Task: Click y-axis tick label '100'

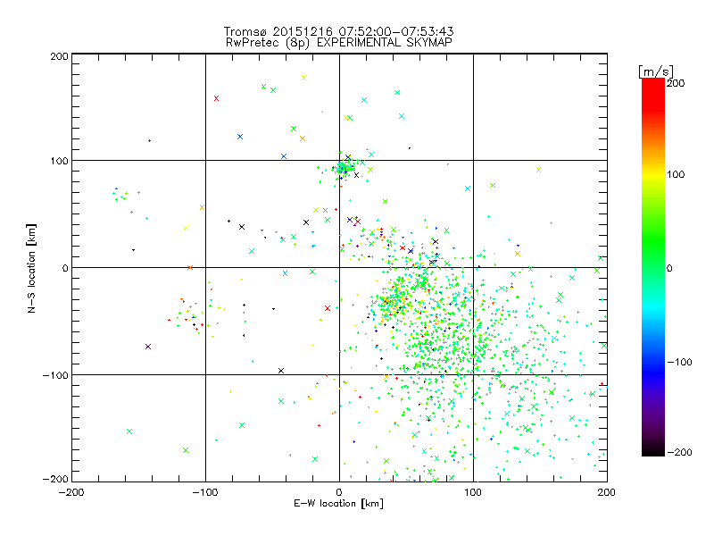Action: point(59,161)
